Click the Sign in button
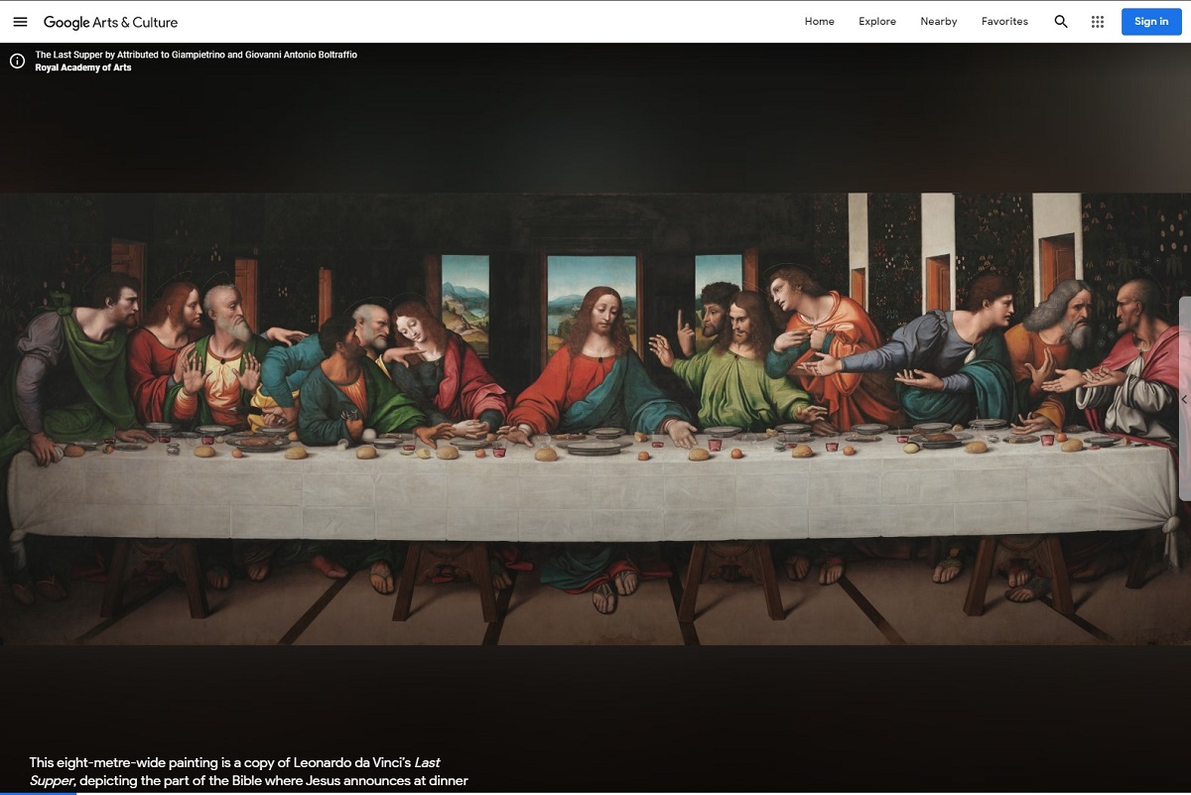1191x795 pixels. tap(1151, 22)
